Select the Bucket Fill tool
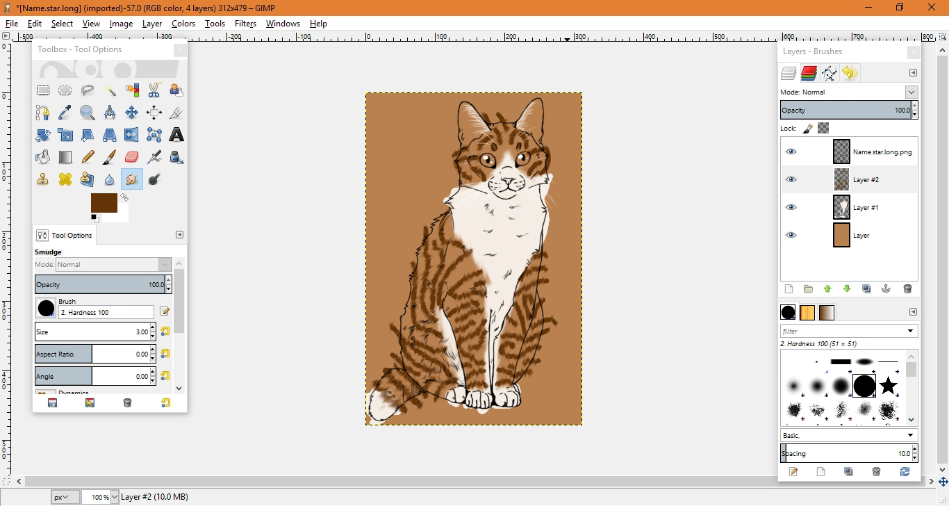This screenshot has width=949, height=506. coord(43,157)
